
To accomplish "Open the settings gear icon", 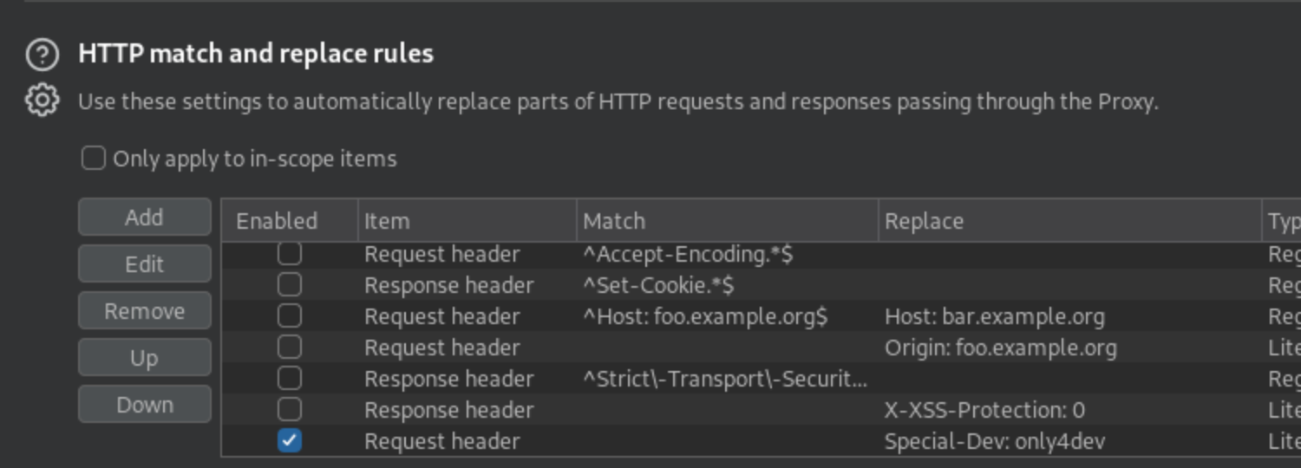I will pyautogui.click(x=42, y=101).
